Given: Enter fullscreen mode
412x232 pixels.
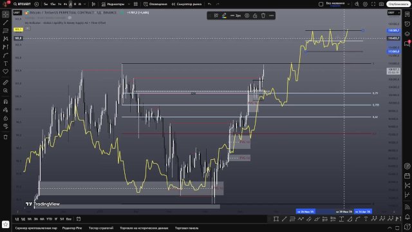Looking at the screenshot, I should 373,5.
